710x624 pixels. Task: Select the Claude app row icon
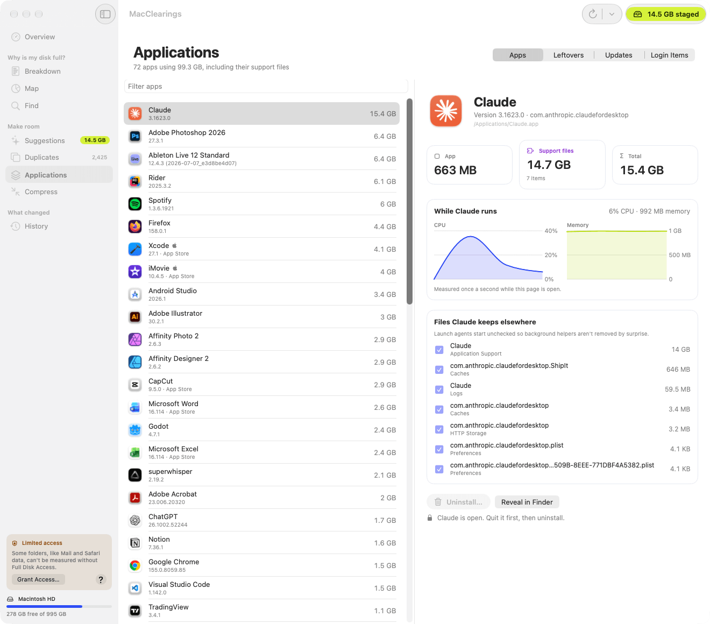(135, 114)
